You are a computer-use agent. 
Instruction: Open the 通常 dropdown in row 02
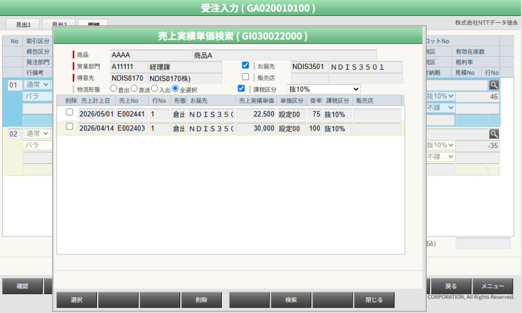pos(37,134)
